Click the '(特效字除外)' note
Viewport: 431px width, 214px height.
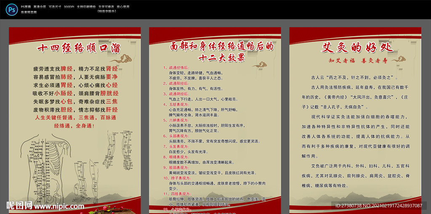(x=106, y=11)
